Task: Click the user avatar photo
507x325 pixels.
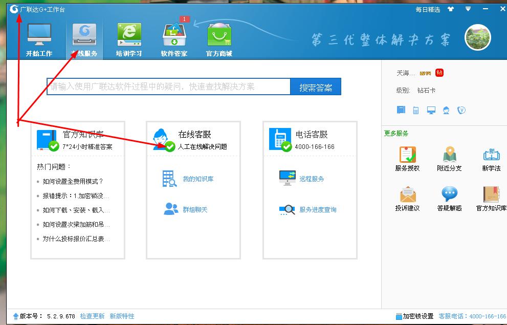Action: [x=477, y=38]
